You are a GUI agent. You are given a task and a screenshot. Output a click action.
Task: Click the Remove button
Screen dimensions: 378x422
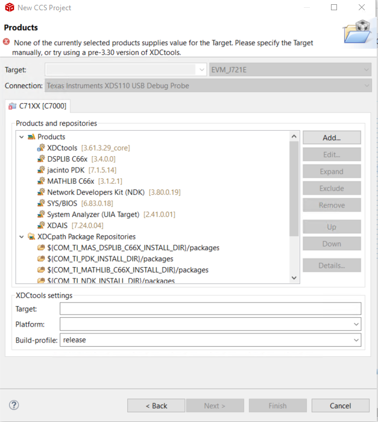click(x=332, y=205)
